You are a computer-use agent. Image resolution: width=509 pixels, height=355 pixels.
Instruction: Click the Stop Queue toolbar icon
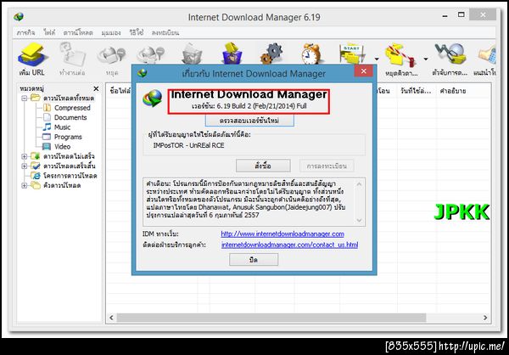[401, 54]
